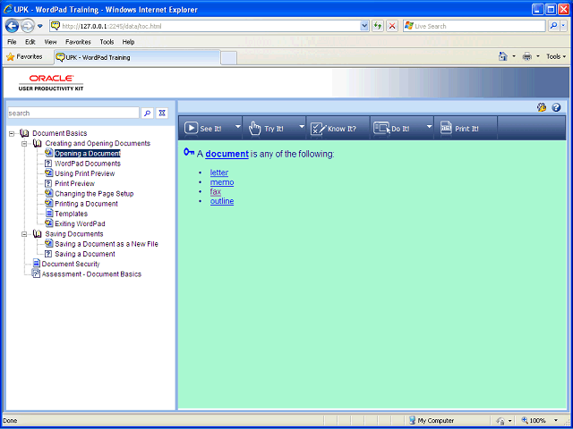The image size is (573, 429).
Task: Click the UPK search text field
Action: (73, 114)
